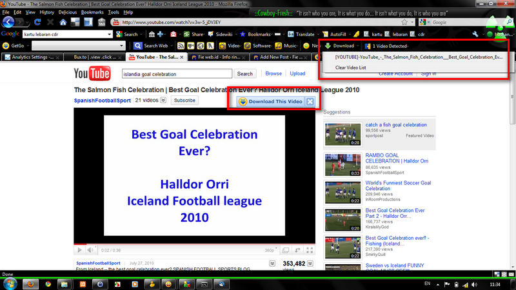Open the Google toolbar wrench settings

[x=475, y=34]
